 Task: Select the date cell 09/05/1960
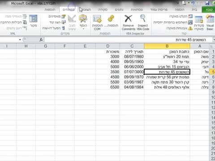[132, 62]
